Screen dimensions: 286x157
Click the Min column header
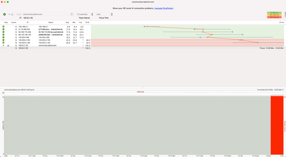[74, 22]
